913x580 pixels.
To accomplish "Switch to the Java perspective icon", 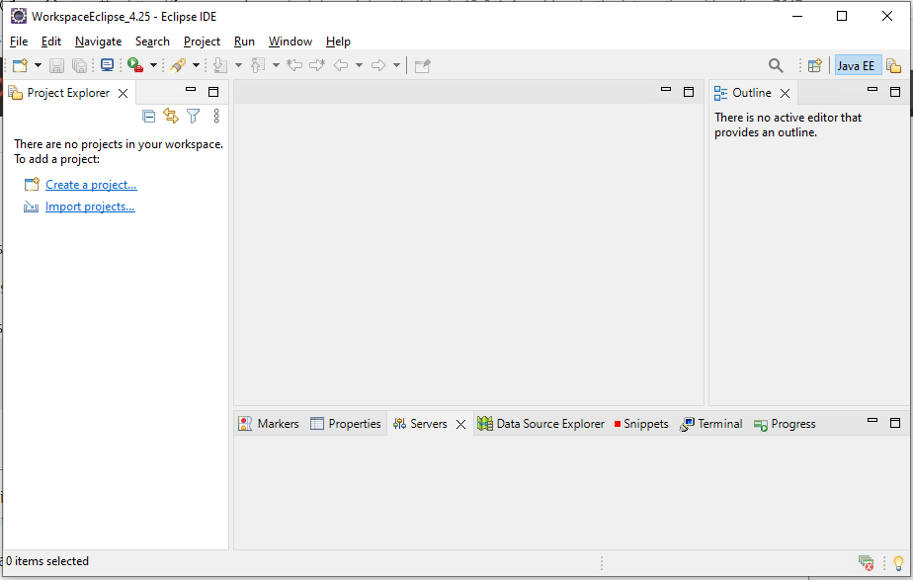I will (894, 65).
